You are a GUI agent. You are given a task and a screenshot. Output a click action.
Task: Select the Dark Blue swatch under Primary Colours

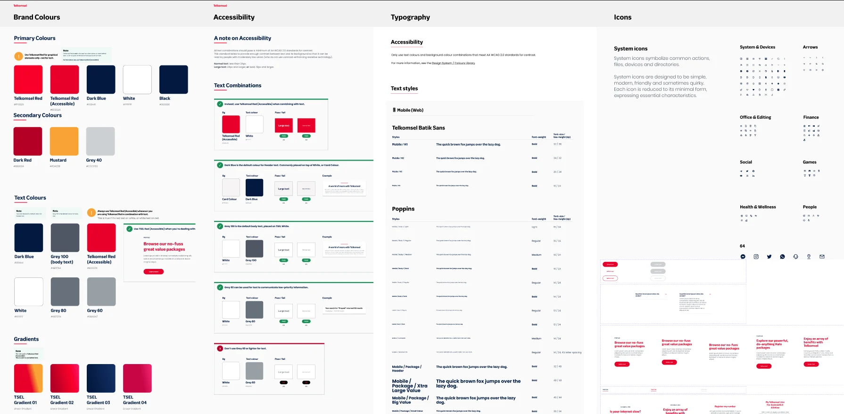coord(101,80)
